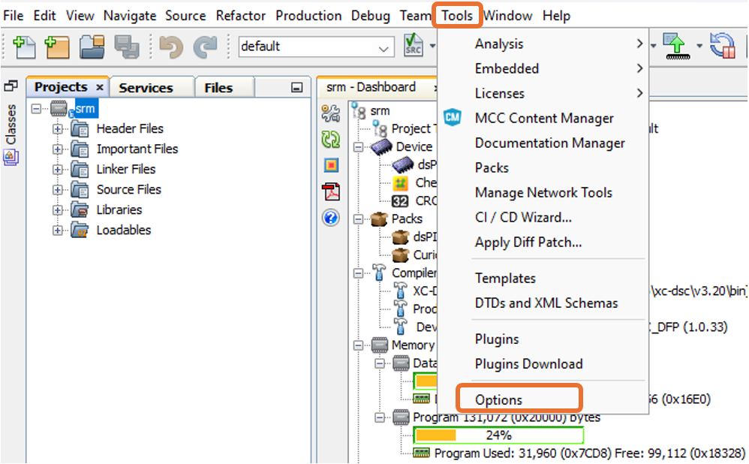This screenshot has height=464, width=749.
Task: Click the Redo toolbar icon
Action: coord(206,47)
